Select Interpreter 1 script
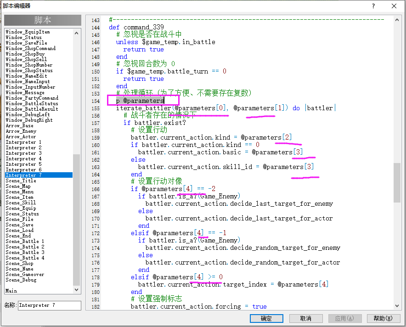Viewport: 406px width, 327px height. point(23,142)
